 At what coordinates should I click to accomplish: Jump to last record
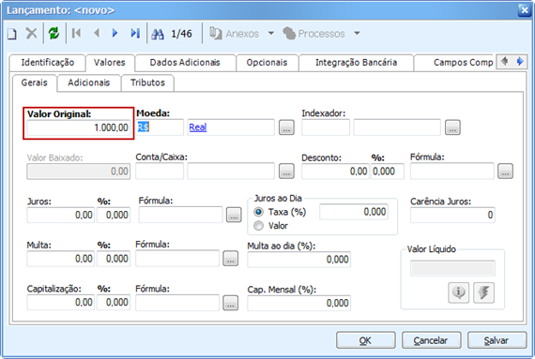135,34
